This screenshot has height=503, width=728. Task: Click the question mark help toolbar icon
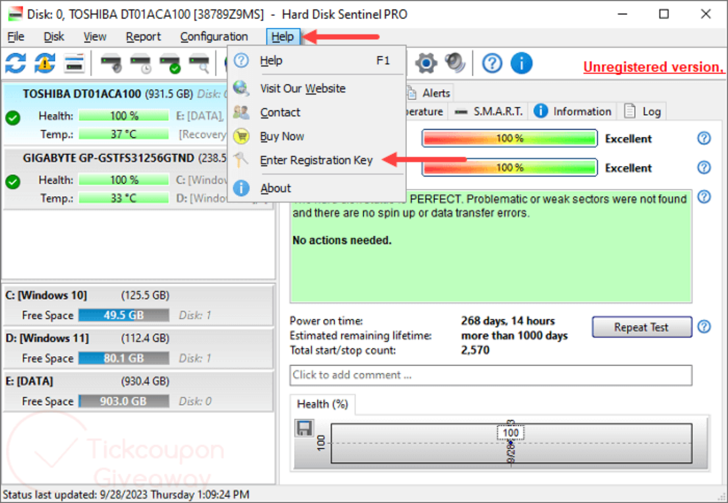pyautogui.click(x=492, y=64)
